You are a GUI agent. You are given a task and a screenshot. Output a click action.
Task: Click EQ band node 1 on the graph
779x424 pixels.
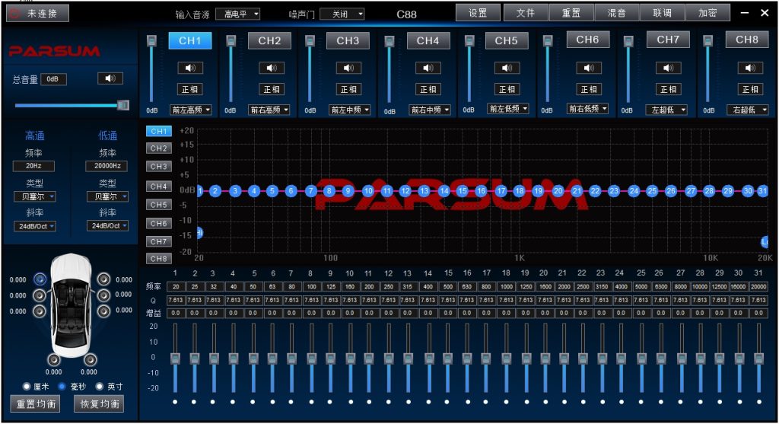(x=200, y=190)
